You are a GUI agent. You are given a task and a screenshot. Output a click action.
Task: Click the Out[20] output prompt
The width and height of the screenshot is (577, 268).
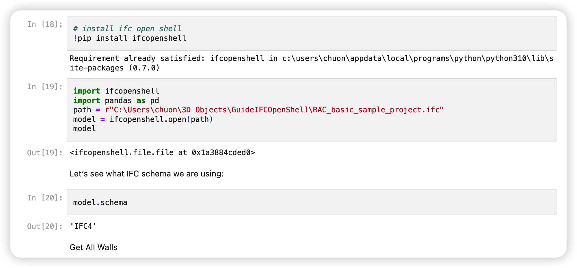click(x=45, y=226)
